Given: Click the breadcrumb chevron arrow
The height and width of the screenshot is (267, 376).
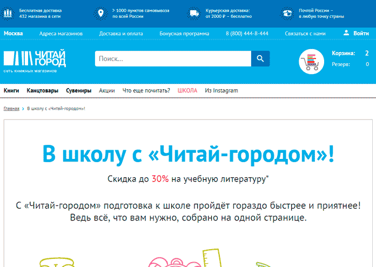Looking at the screenshot, I should [23, 109].
